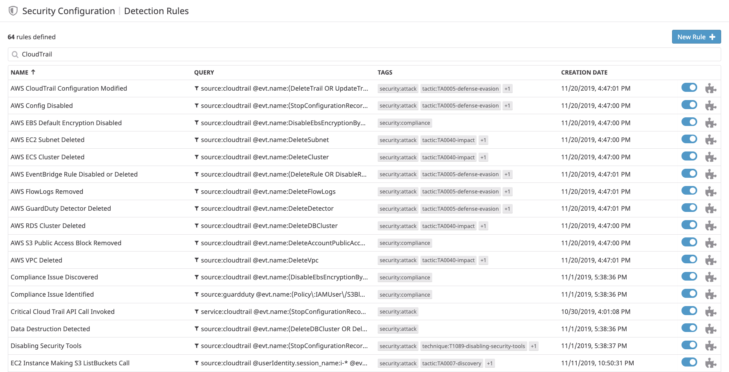Select security:compliance tag on AWS S3 Public Access row
The height and width of the screenshot is (372, 729).
[405, 243]
